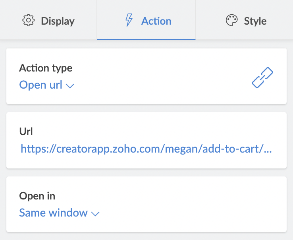Expand the chevron next to Open url
The width and height of the screenshot is (293, 240).
pyautogui.click(x=70, y=86)
